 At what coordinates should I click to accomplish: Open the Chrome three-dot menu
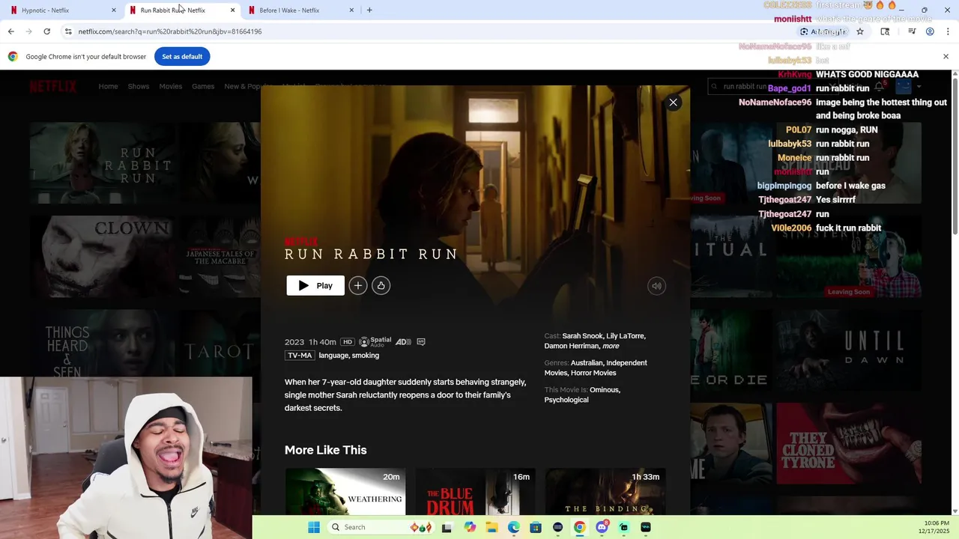pos(948,31)
